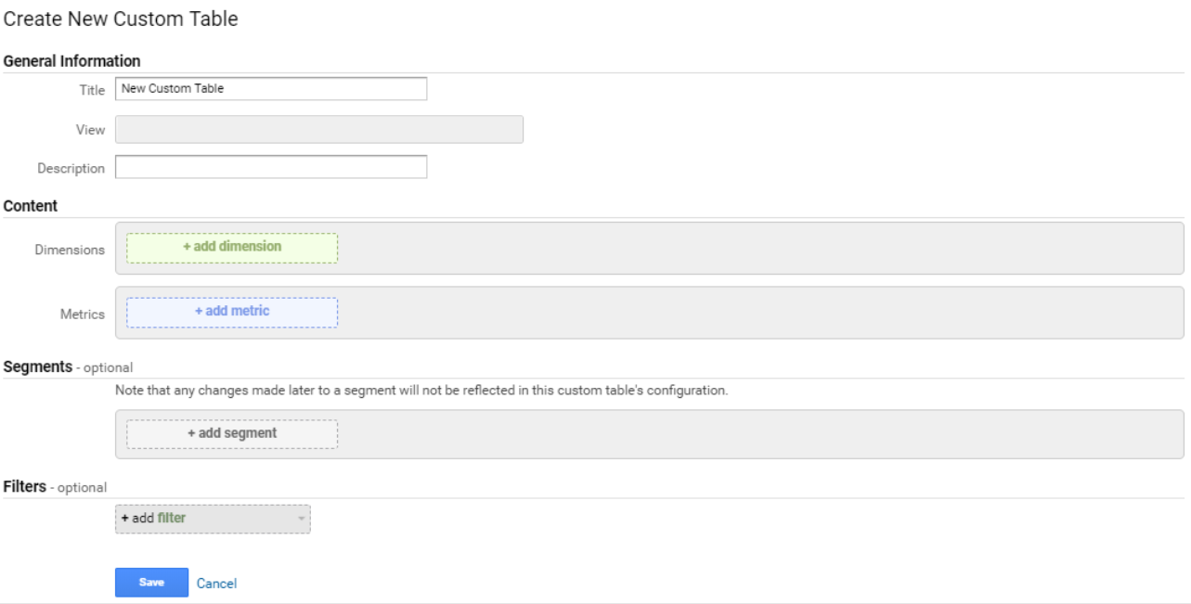Click the Cancel link

click(x=216, y=584)
